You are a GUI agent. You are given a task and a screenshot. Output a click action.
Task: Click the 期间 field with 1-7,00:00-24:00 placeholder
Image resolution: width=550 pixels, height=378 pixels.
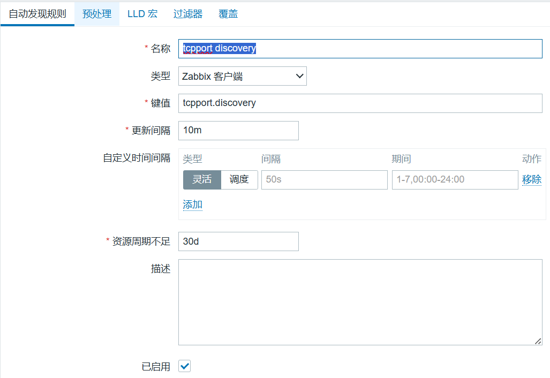click(454, 180)
